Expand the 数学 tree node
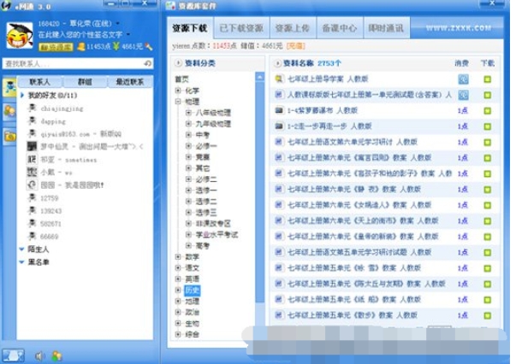Screen dimensions: 516x364 click(178, 256)
